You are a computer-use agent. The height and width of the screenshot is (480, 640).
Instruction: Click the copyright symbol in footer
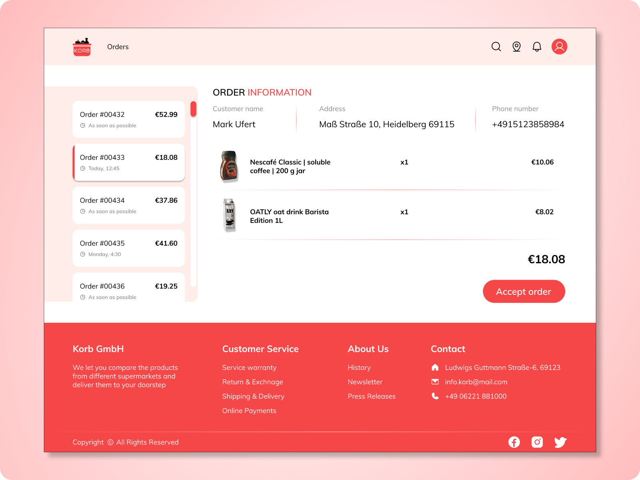[110, 442]
